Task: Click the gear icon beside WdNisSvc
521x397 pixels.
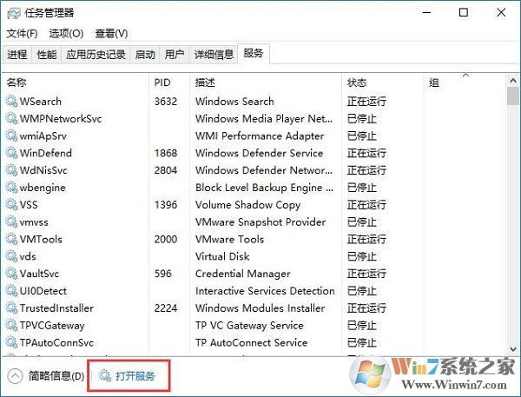Action: pyautogui.click(x=11, y=170)
